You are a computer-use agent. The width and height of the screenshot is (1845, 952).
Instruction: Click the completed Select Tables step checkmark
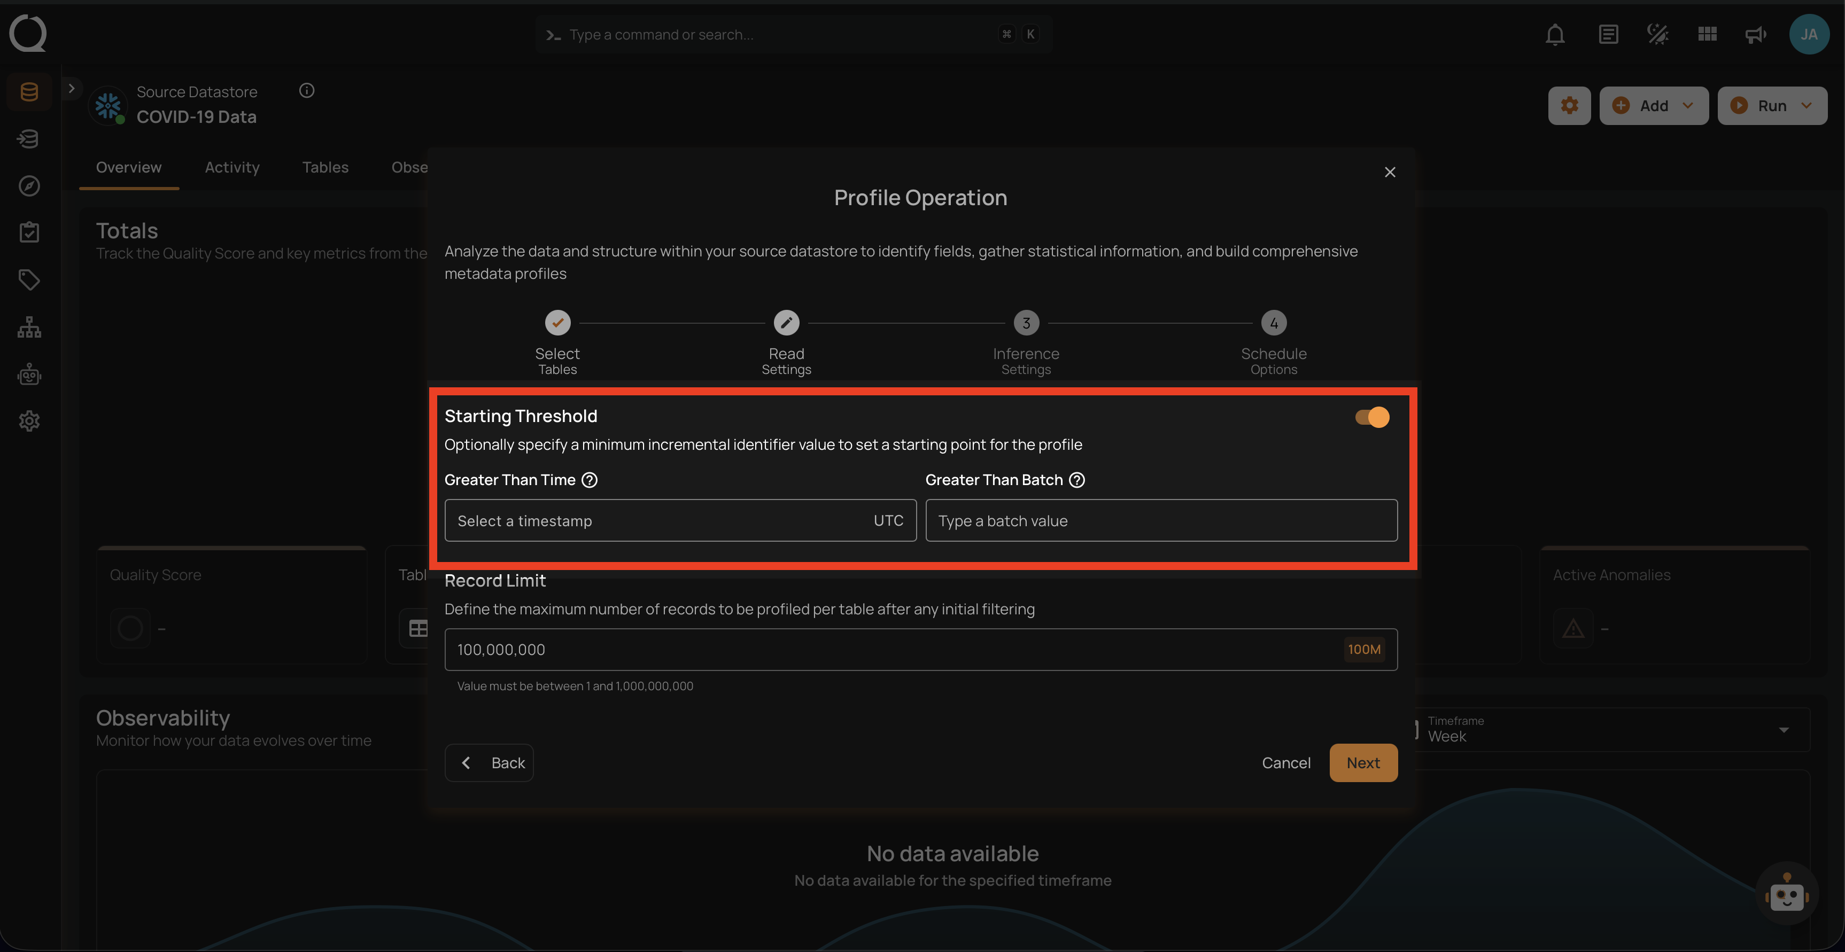[x=557, y=322]
